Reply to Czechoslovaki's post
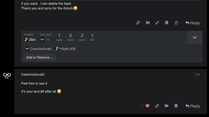Screen dimensions: 209x117 (x=193, y=106)
